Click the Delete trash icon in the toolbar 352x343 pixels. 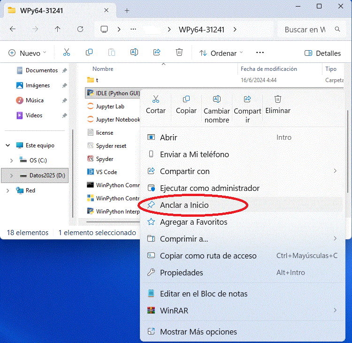179,53
